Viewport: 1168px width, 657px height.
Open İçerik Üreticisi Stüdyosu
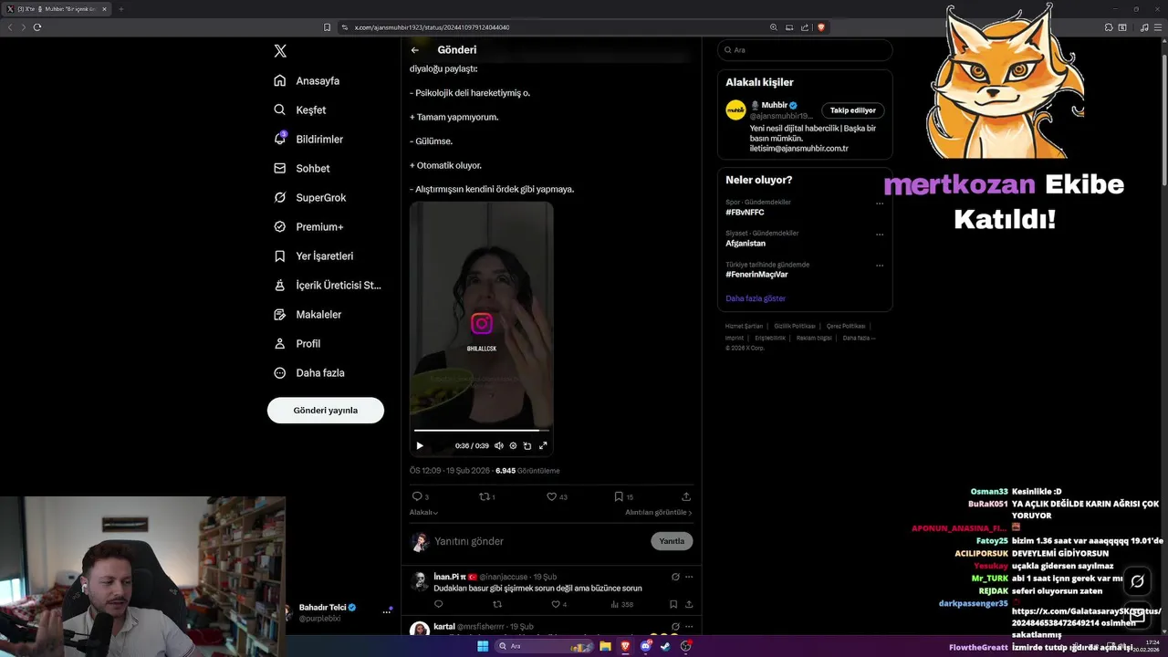click(328, 285)
